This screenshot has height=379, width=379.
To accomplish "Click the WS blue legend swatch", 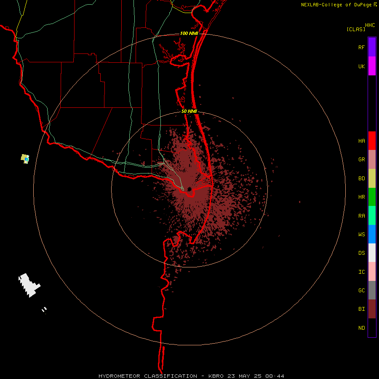I will pyautogui.click(x=372, y=234).
